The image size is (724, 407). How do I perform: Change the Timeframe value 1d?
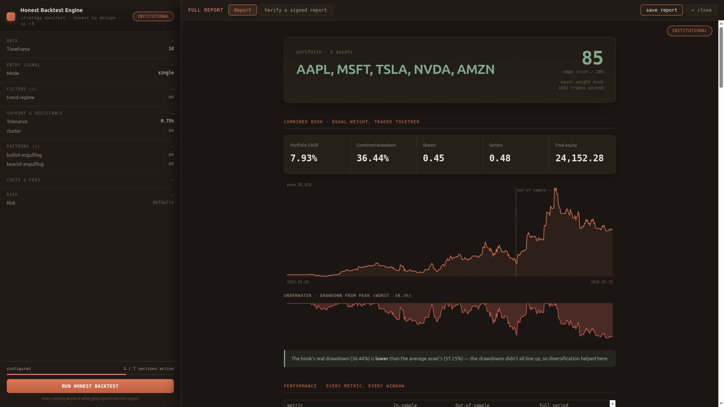coord(171,49)
